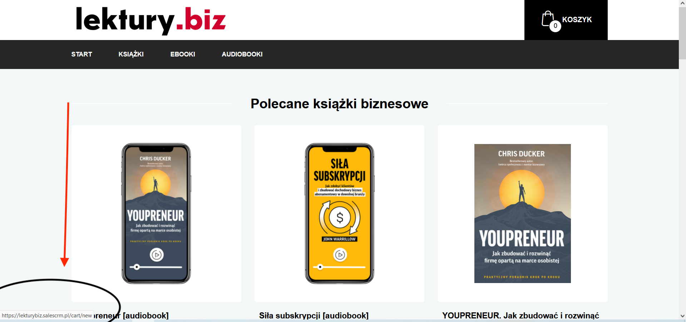The image size is (686, 322).
Task: Click progress slider on Youpreneur phone cover
Action: tap(156, 267)
